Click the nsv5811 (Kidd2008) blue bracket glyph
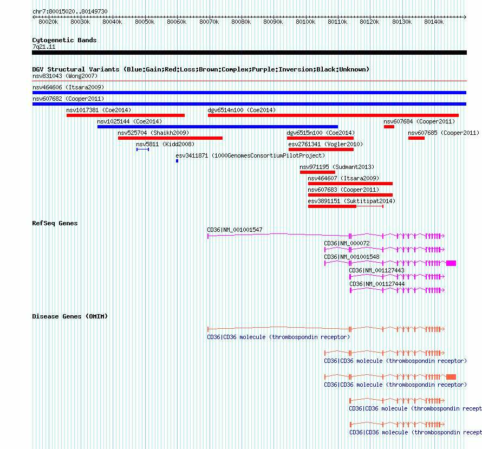 (x=142, y=149)
